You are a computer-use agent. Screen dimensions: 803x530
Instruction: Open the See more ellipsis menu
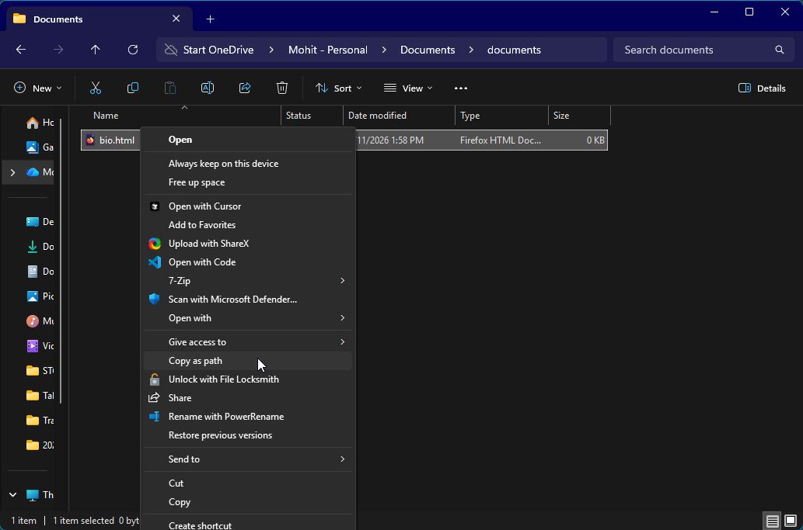point(460,88)
